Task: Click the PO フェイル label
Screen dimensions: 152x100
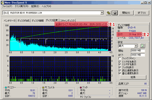Action: [86, 97]
